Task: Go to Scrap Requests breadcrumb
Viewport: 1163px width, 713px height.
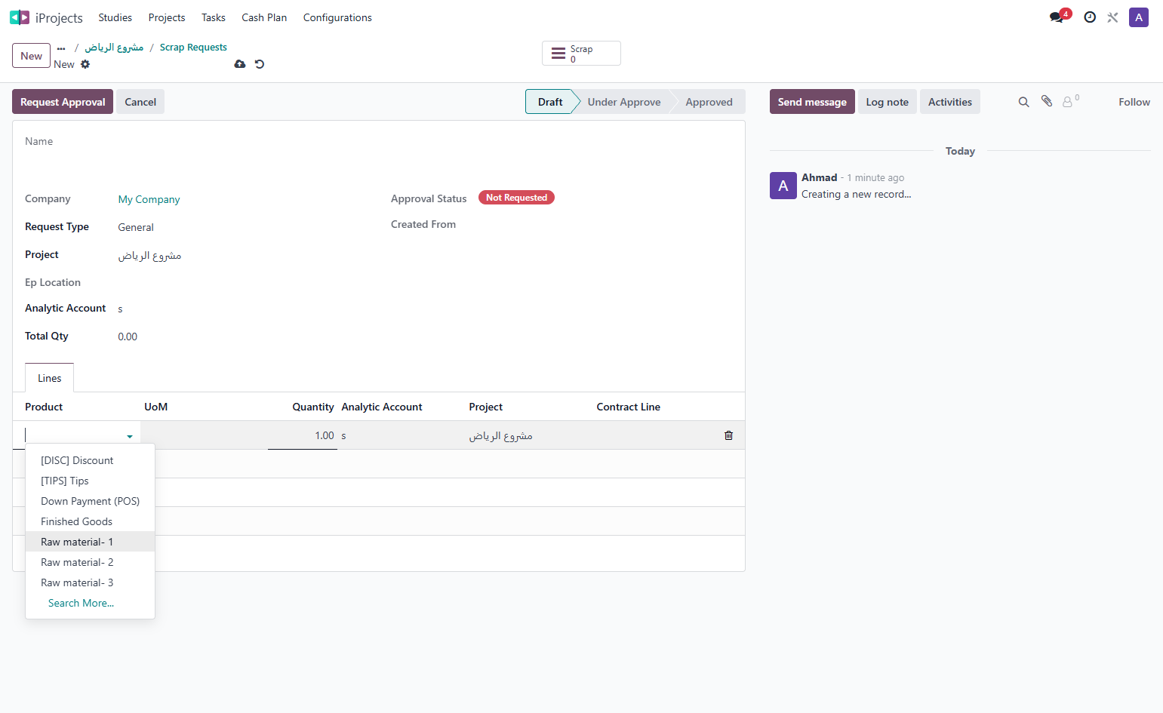Action: (193, 47)
